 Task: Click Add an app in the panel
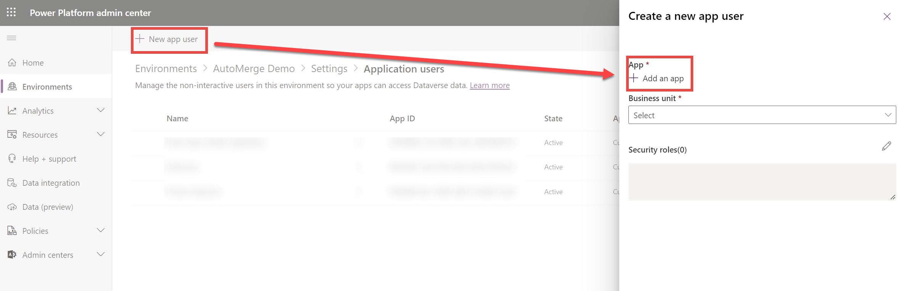coord(657,79)
